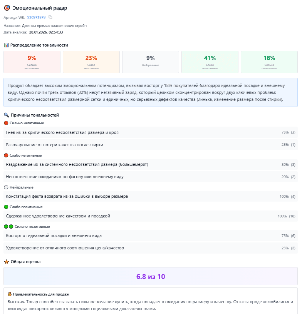The width and height of the screenshot is (302, 314).
Task: Click the red circle beside Сильно негативные
Action: [6, 123]
